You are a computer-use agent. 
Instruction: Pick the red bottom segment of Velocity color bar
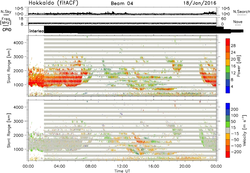coord(228,155)
